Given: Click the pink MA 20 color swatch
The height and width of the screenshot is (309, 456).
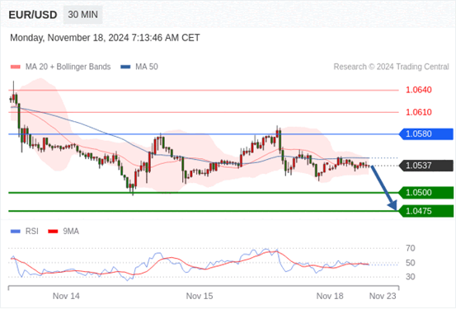Looking at the screenshot, I should point(16,67).
